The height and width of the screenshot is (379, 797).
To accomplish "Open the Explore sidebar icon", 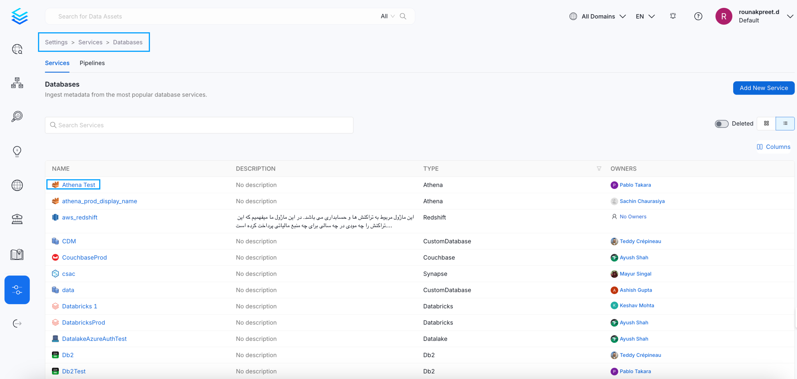I will coord(17,49).
